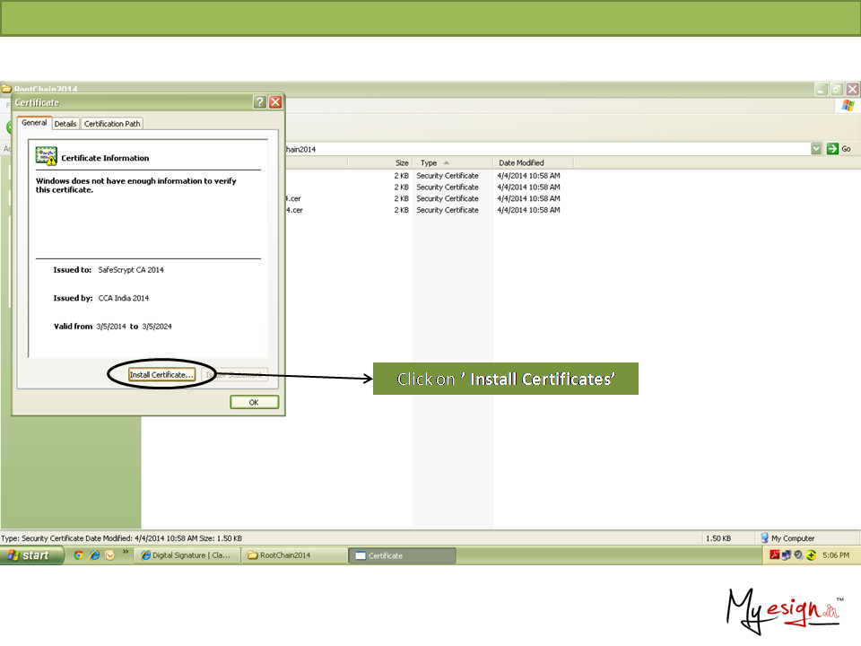Click the Certificate dialog help question-mark icon
Screen dimensions: 861x646
point(259,102)
